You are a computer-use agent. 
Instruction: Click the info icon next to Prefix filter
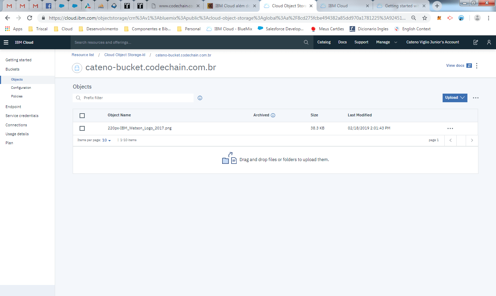point(200,98)
